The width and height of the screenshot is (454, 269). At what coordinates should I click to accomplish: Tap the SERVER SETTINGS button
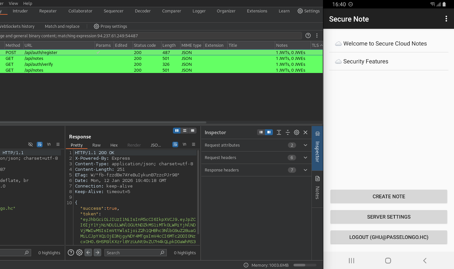(x=389, y=217)
